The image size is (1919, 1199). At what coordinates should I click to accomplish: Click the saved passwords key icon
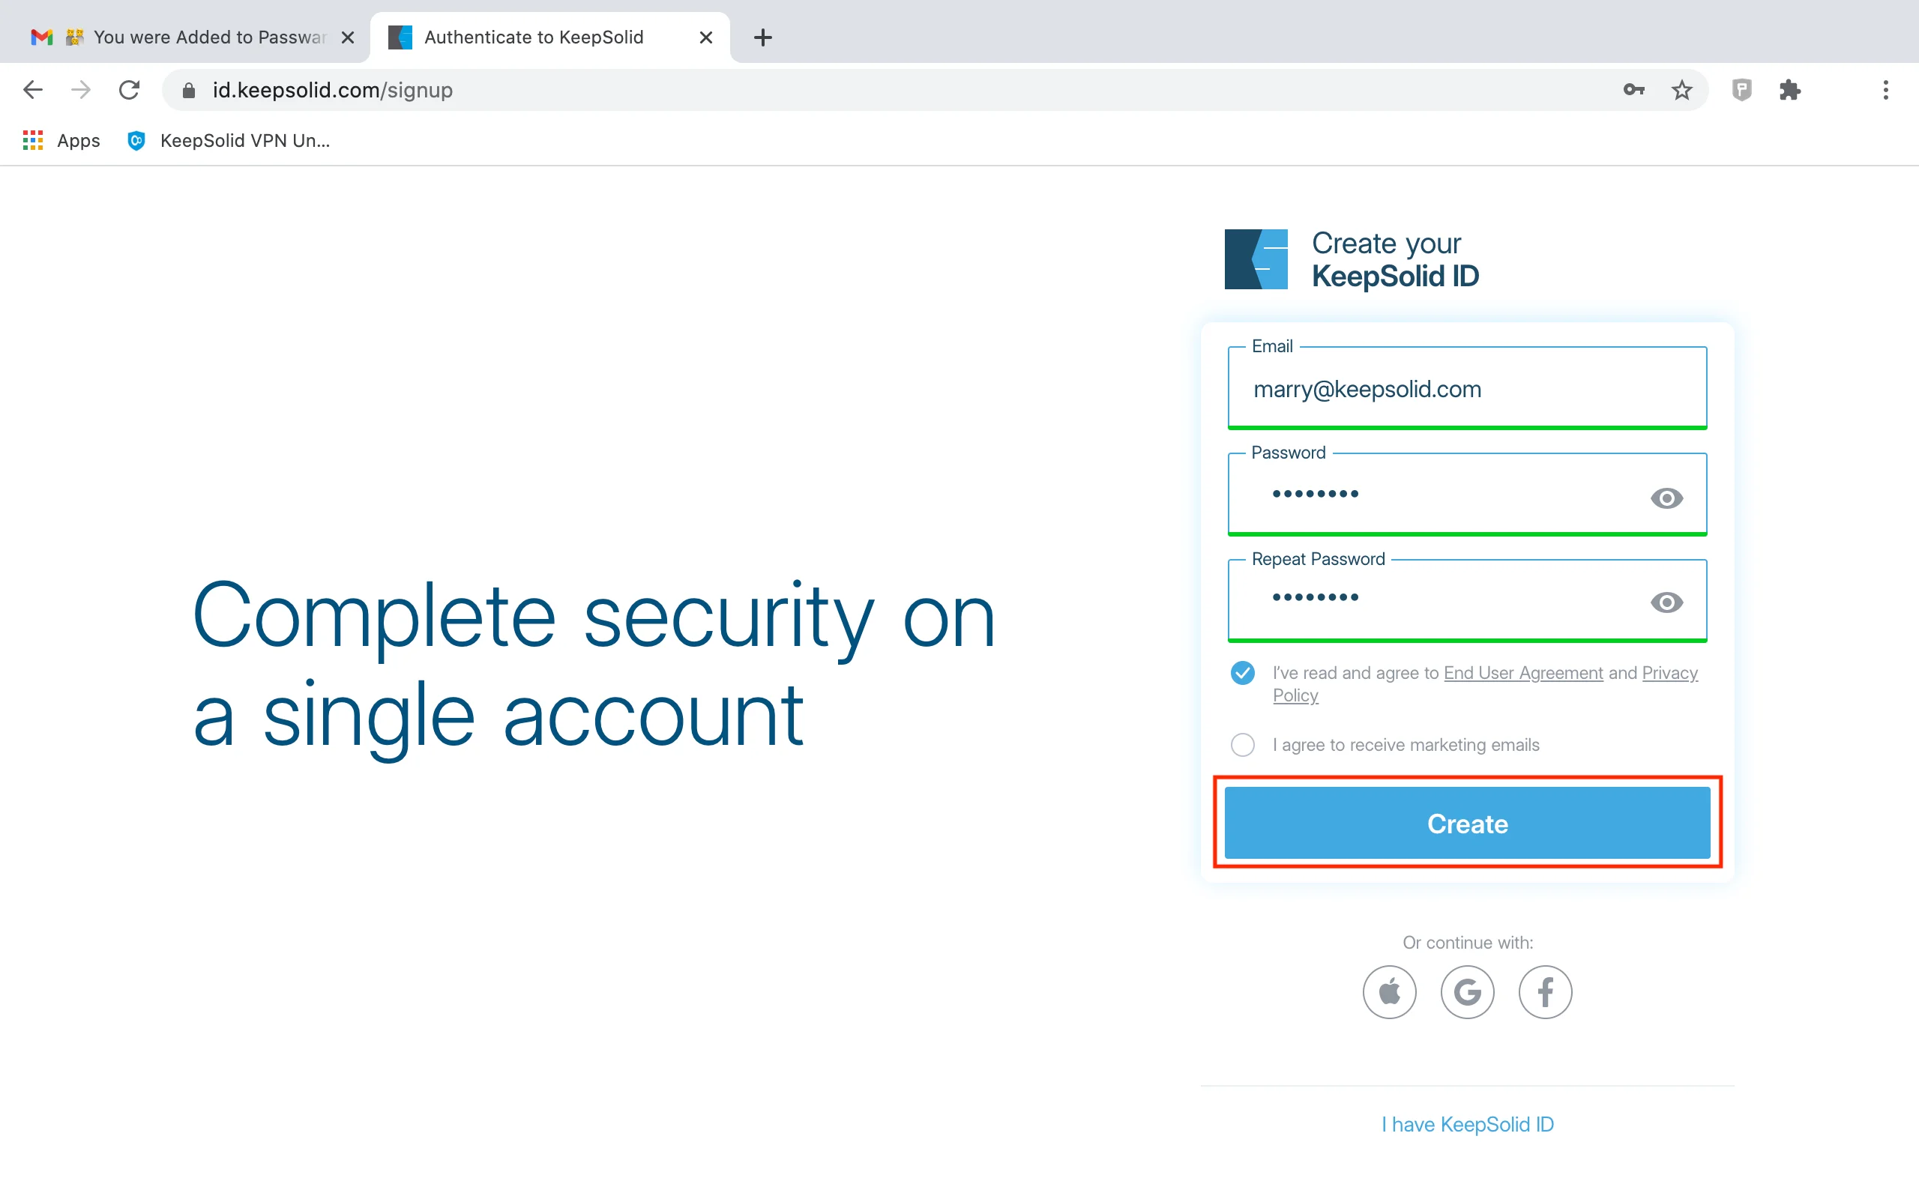click(x=1633, y=91)
